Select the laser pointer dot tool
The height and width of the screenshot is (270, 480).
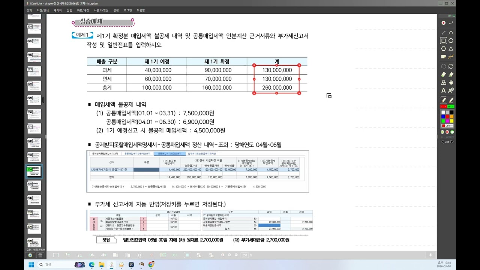point(444,23)
